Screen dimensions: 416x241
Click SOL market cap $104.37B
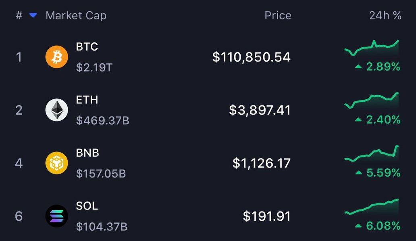[102, 227]
